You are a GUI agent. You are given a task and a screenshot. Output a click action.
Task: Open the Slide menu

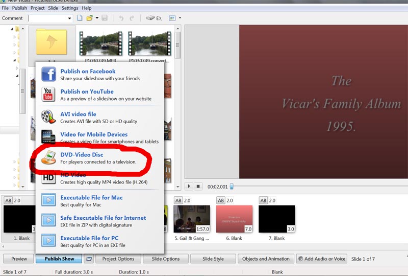53,8
